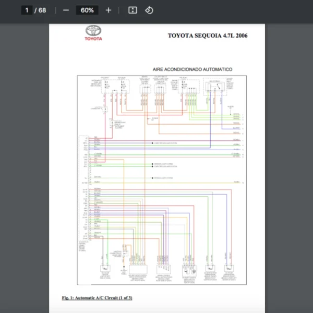Click the zoom in plus button
Image resolution: width=313 pixels, height=313 pixels.
(x=109, y=10)
